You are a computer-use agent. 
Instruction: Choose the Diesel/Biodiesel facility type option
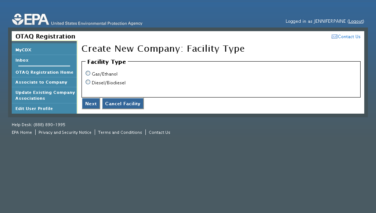(88, 82)
